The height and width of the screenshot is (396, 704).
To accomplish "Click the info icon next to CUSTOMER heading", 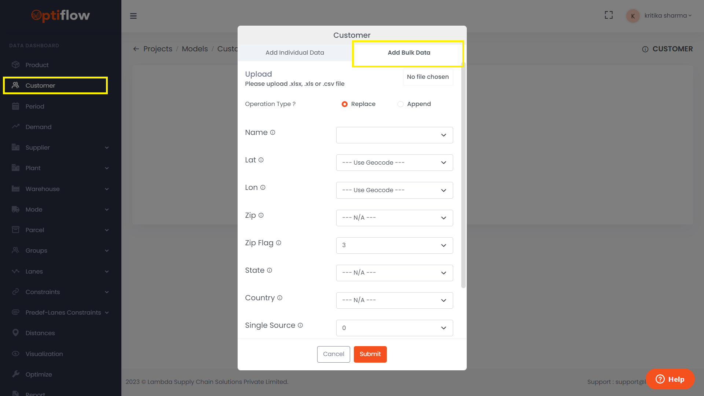I will [646, 49].
